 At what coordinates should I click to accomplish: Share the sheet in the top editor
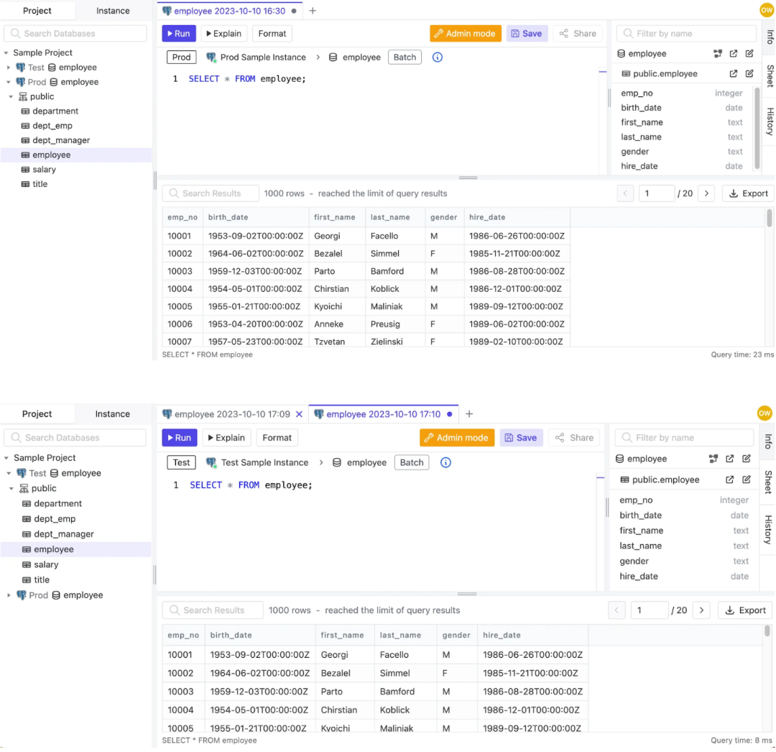tap(578, 34)
